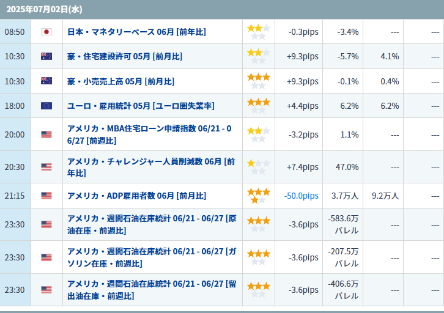Click star rating for ADP雇用者数
The height and width of the screenshot is (313, 444).
(x=258, y=196)
